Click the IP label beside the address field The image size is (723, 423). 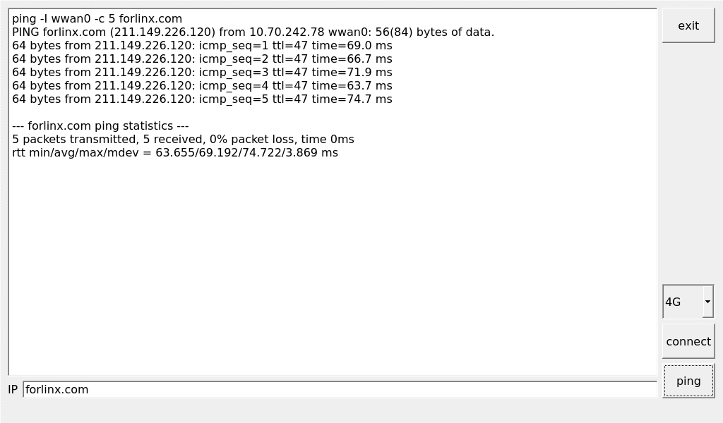pyautogui.click(x=13, y=389)
